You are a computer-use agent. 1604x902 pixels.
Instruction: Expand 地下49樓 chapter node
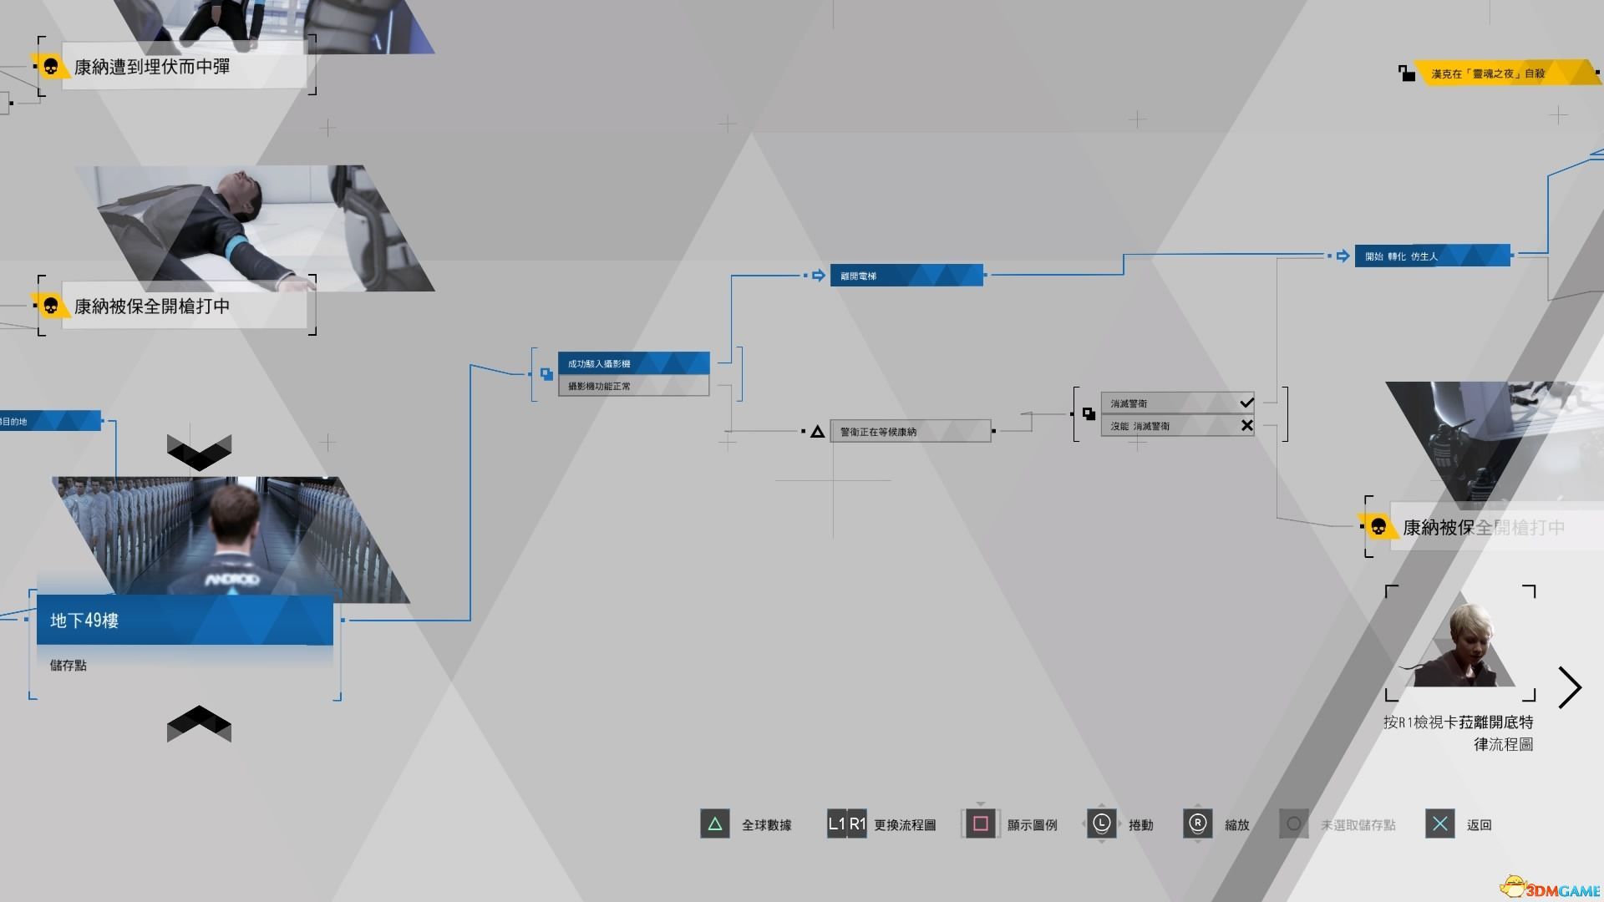182,620
